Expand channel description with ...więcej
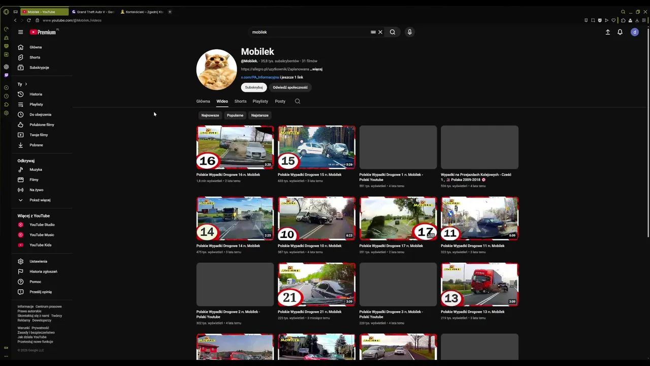Image resolution: width=650 pixels, height=366 pixels. [x=316, y=69]
